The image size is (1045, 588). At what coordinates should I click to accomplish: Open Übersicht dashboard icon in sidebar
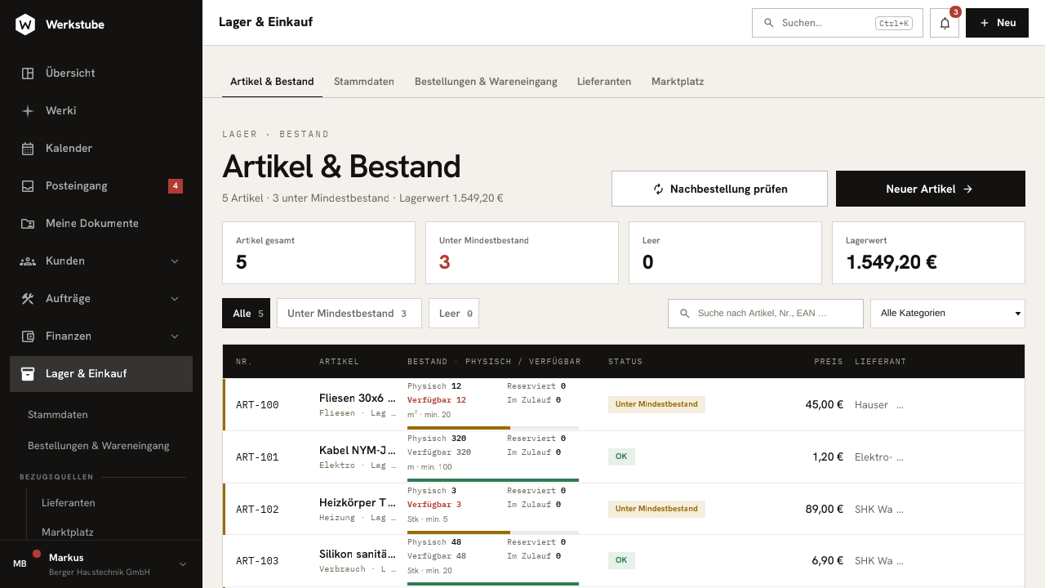point(28,73)
